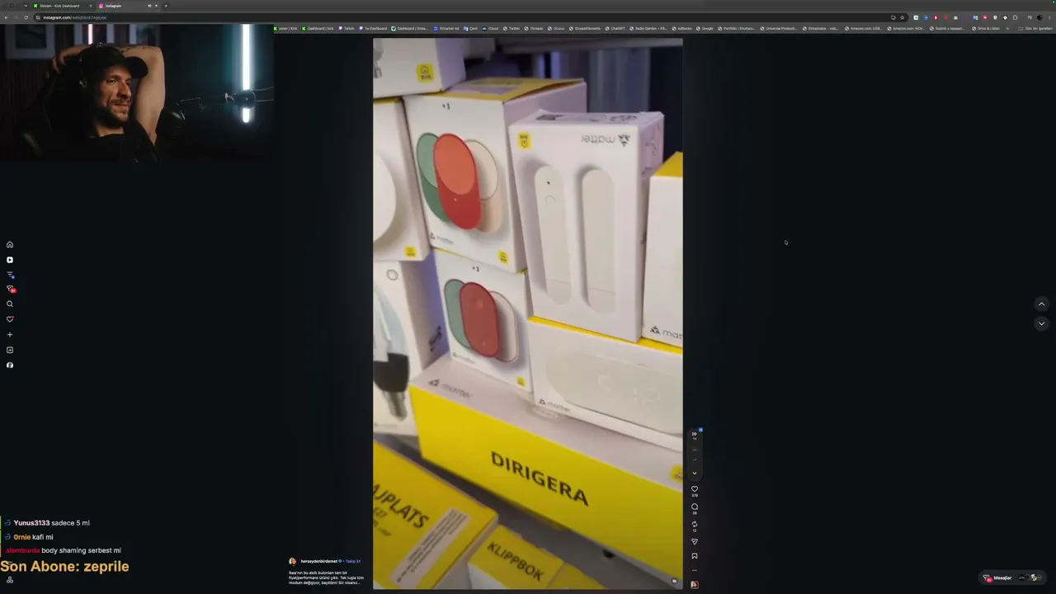Open Reels from the Instagram sidebar
The width and height of the screenshot is (1056, 594).
(x=10, y=260)
